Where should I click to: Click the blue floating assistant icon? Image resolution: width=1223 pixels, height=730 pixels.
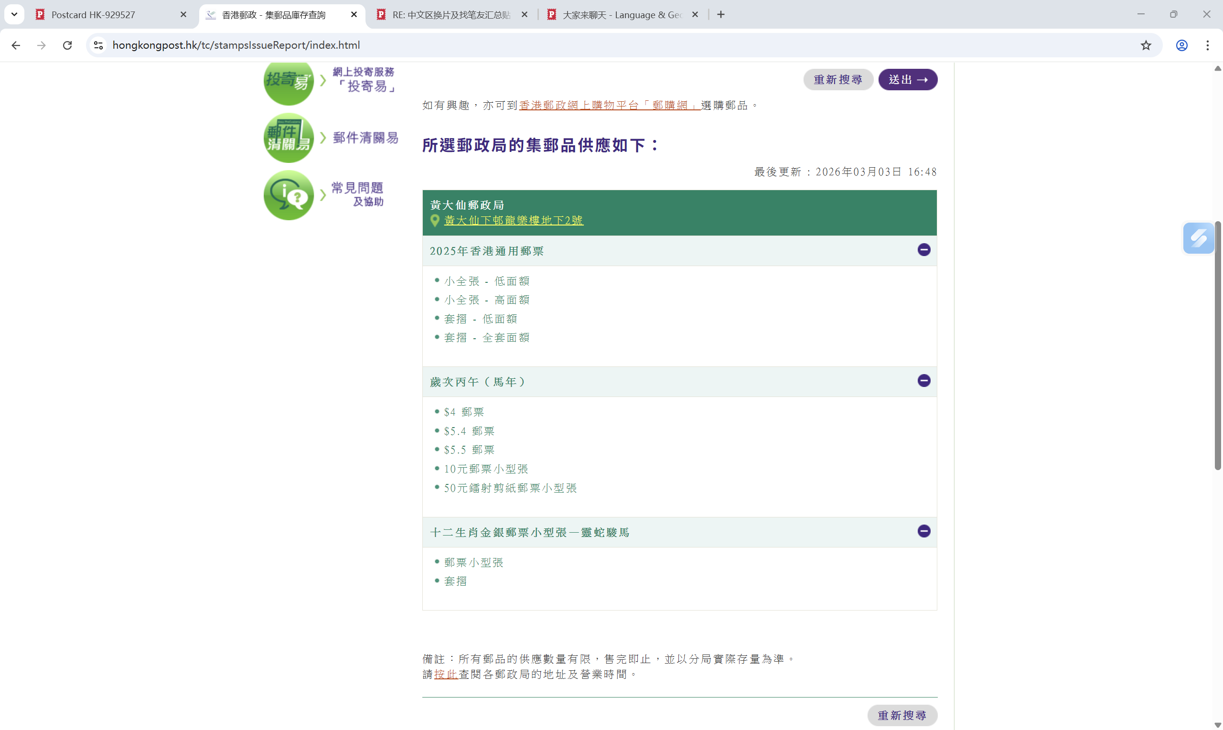(1199, 238)
